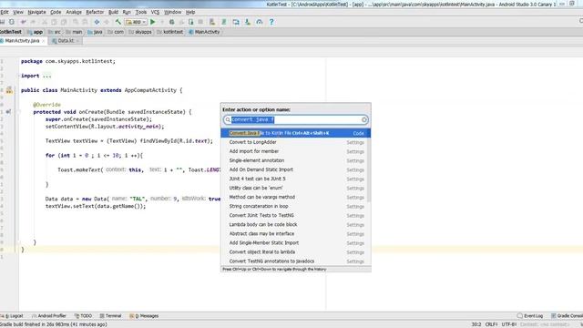
Task: Navigate Back with the blue arrow icon
Action: [x=97, y=22]
